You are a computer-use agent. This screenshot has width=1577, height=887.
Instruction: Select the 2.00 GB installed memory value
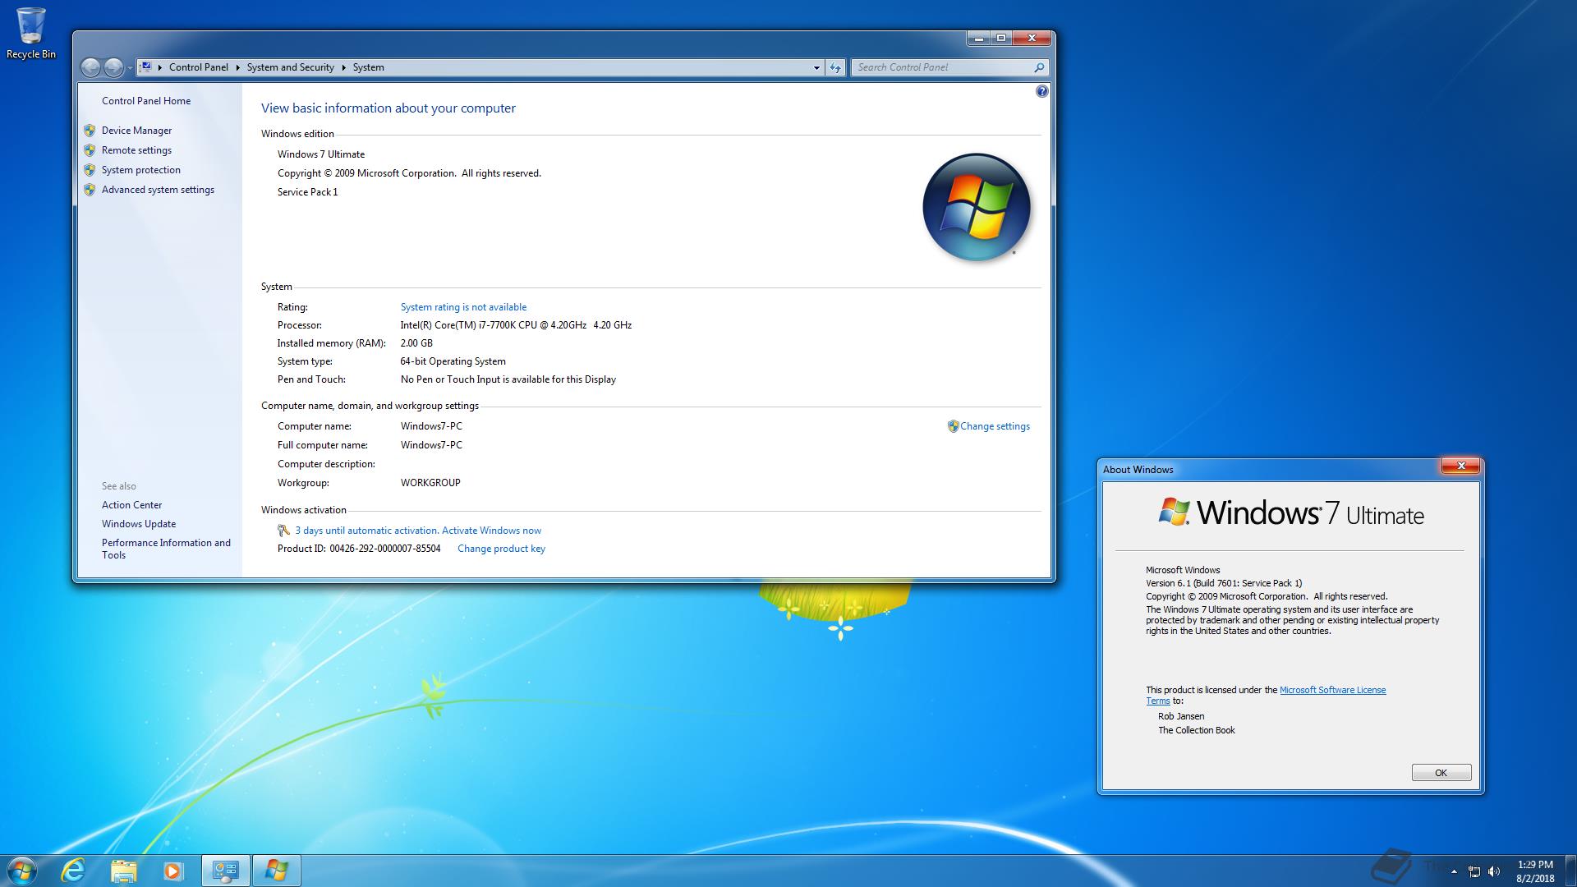coord(416,343)
